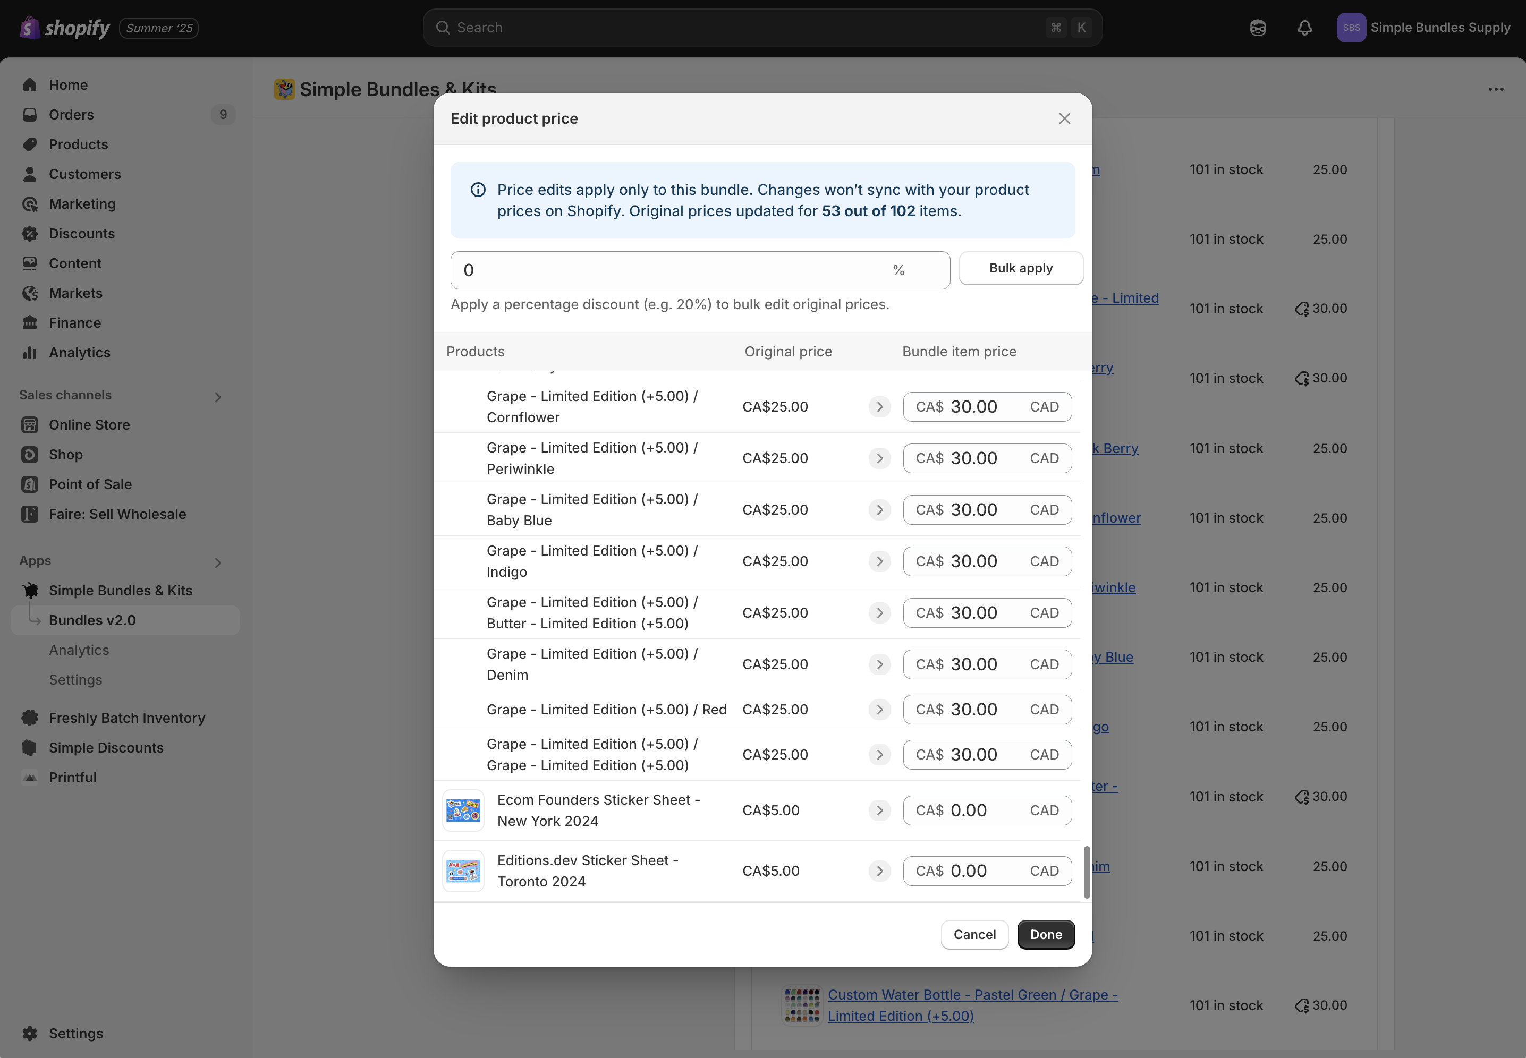1526x1058 pixels.
Task: Open Analytics under Simple Bundles & Kits
Action: (x=79, y=650)
